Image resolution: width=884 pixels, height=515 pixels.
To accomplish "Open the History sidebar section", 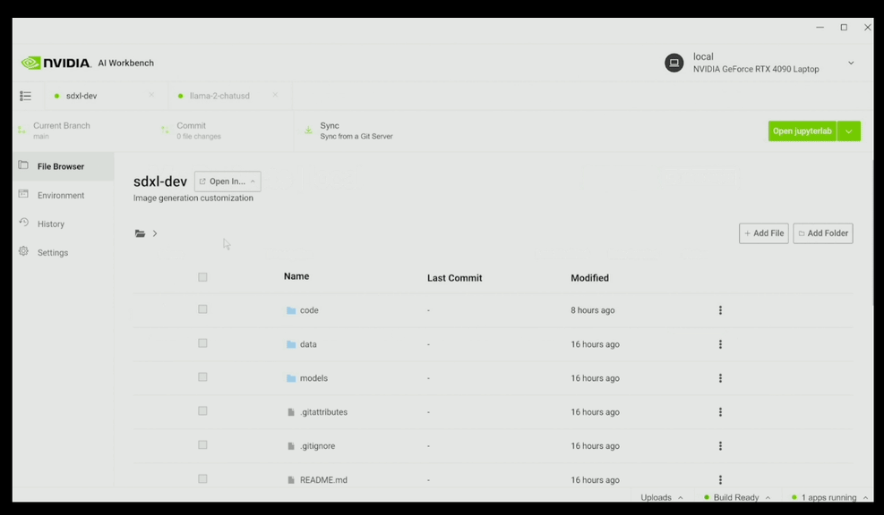I will [63, 224].
